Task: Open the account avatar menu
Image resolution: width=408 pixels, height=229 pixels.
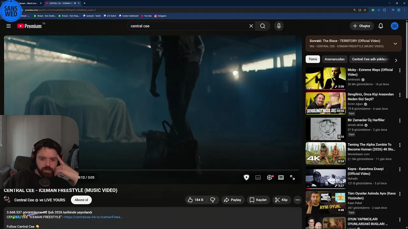Action: tap(395, 26)
